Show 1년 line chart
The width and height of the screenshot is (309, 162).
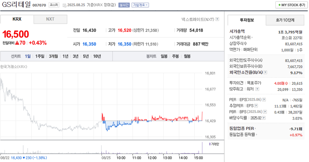[65, 56]
